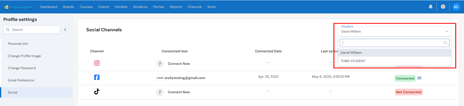
Task: Click the help question mark icon
Action: 443,7
